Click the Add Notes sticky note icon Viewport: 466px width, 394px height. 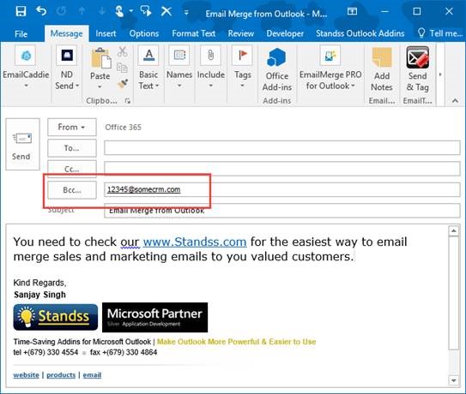coord(382,57)
